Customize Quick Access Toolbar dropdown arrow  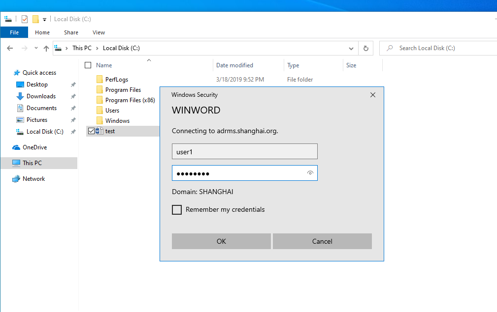(44, 20)
